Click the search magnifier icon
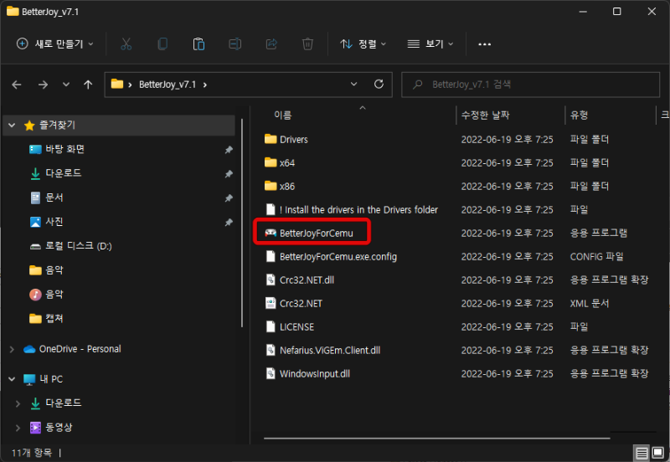This screenshot has height=462, width=670. point(417,85)
